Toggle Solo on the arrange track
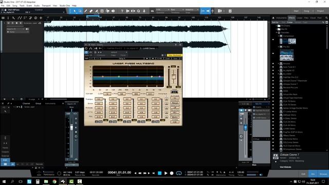This screenshot has width=329, height=185. (x=12, y=23)
